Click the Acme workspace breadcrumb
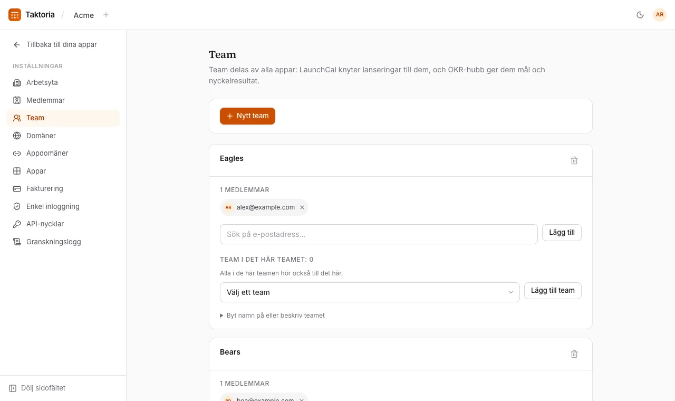Image resolution: width=675 pixels, height=401 pixels. tap(84, 15)
